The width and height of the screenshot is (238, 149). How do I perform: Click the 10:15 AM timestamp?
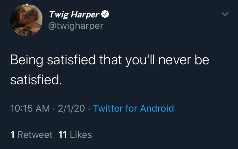[x=30, y=108]
